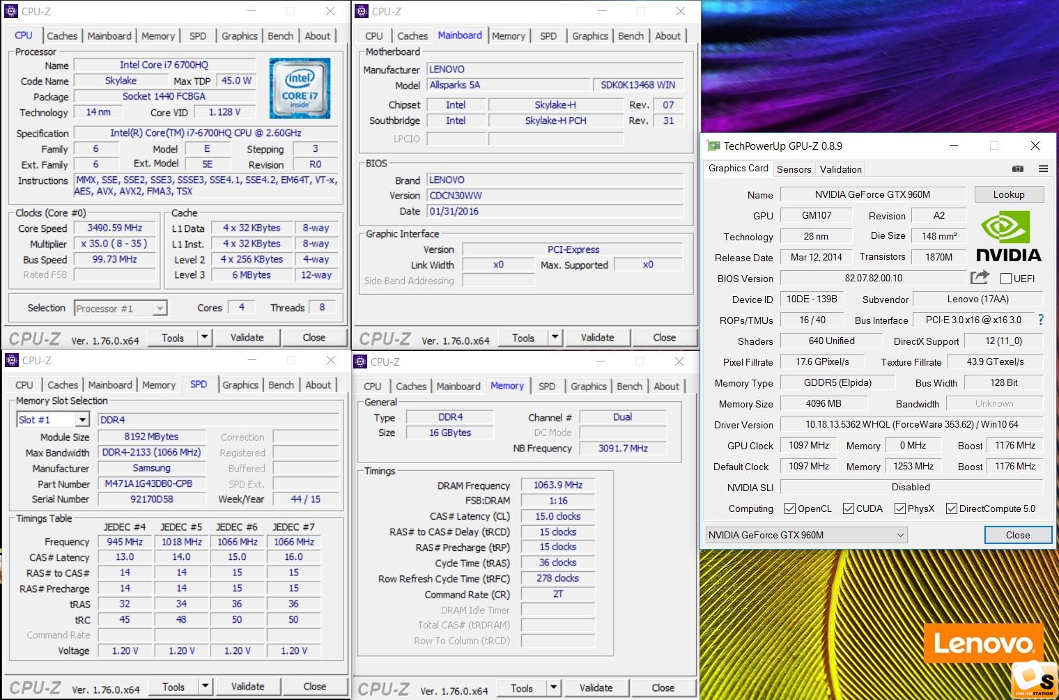Expand Tools dropdown arrow in CPU window
The width and height of the screenshot is (1059, 700).
pyautogui.click(x=205, y=337)
